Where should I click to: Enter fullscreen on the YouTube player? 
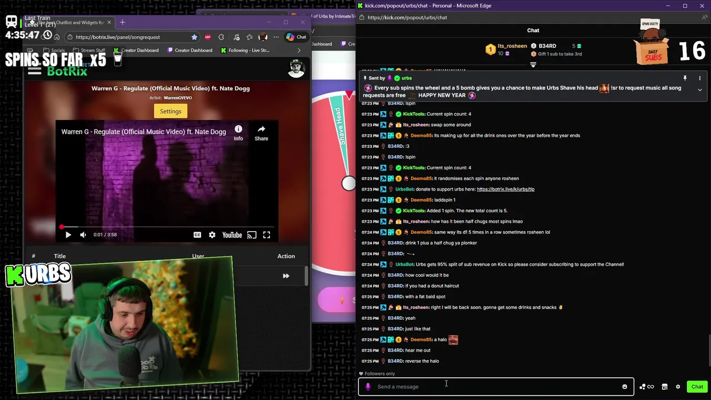tap(267, 235)
